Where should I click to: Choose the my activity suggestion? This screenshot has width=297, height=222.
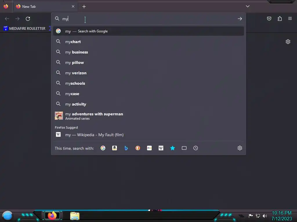click(148, 104)
